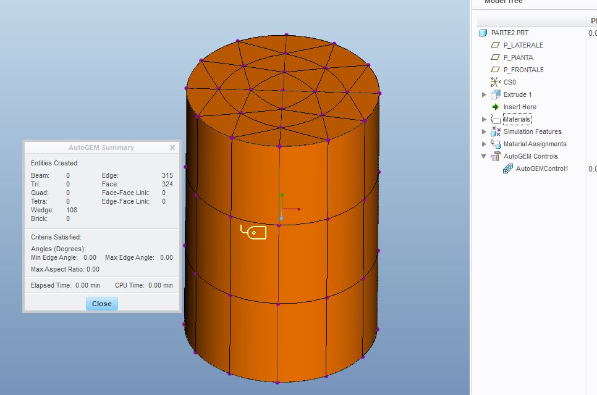This screenshot has width=597, height=395.
Task: Click the Simulation Features icon
Action: pos(496,131)
